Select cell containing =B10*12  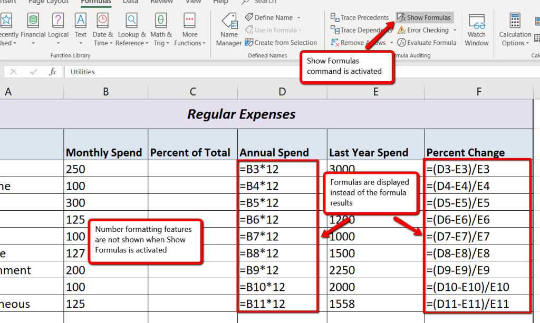point(283,287)
